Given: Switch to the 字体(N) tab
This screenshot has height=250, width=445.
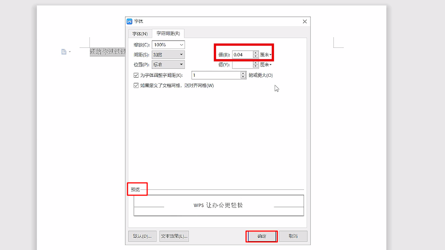Looking at the screenshot, I should (140, 34).
